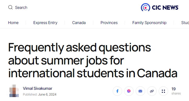
Task: Click the CIC NEWS wordmark text
Action: pos(165,8)
